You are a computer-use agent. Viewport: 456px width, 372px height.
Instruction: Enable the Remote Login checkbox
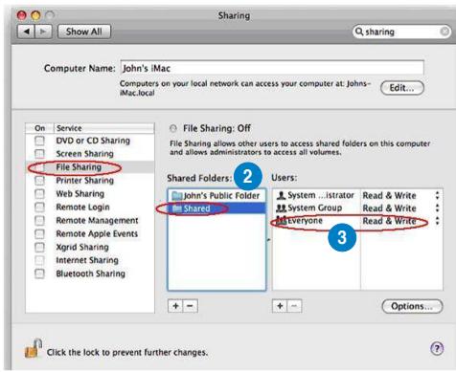(x=39, y=208)
